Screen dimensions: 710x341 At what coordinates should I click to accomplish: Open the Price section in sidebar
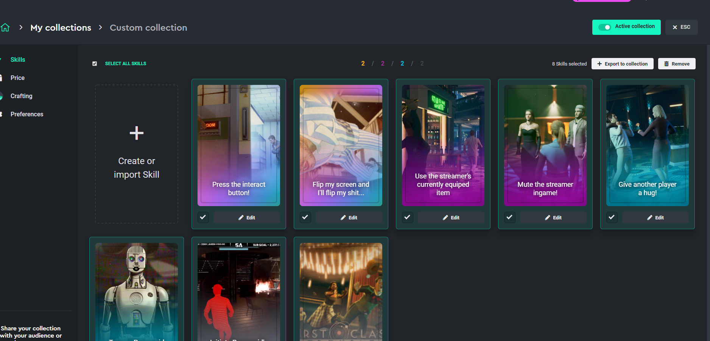tap(17, 78)
